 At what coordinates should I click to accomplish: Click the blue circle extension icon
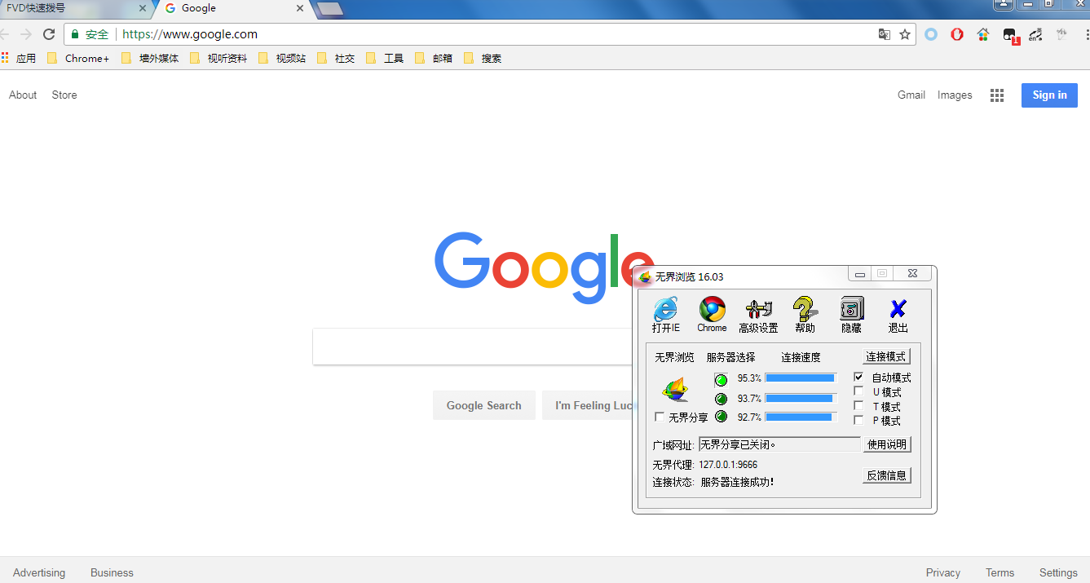point(931,34)
